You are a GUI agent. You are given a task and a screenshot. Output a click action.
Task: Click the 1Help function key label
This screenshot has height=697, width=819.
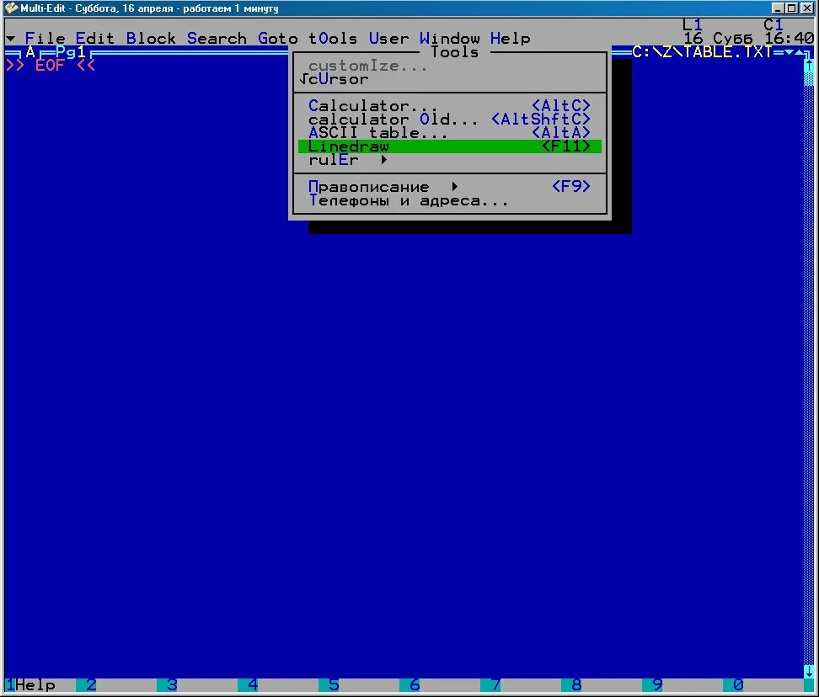tap(30, 684)
